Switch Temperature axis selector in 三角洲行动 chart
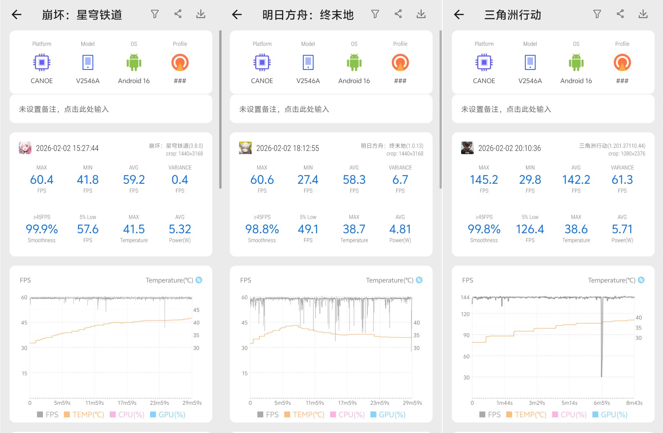The image size is (663, 433). [x=641, y=280]
